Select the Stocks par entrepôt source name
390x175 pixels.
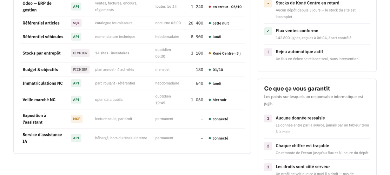coord(41,53)
